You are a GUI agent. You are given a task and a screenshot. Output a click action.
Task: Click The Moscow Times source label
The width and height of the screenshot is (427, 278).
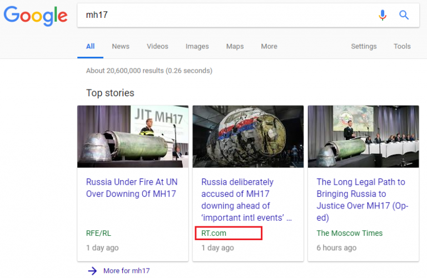coord(349,233)
